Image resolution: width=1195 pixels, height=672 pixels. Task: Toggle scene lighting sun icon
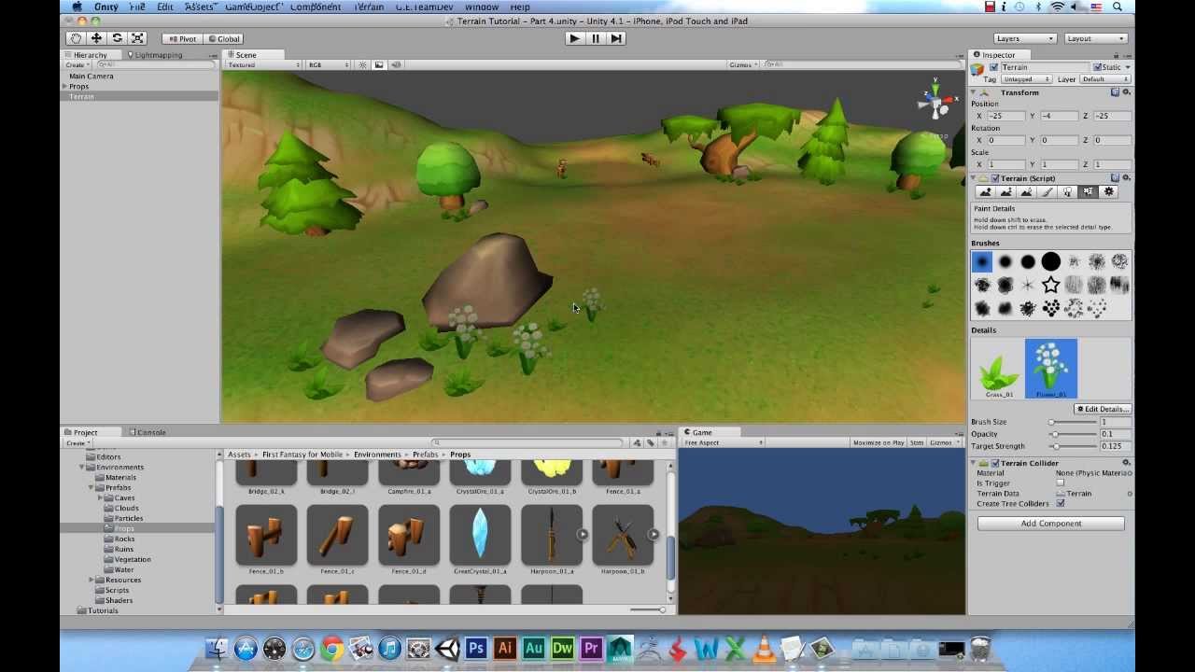tap(363, 64)
